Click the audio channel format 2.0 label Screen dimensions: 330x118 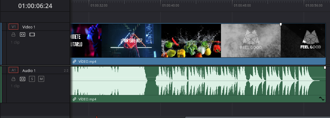[66, 71]
